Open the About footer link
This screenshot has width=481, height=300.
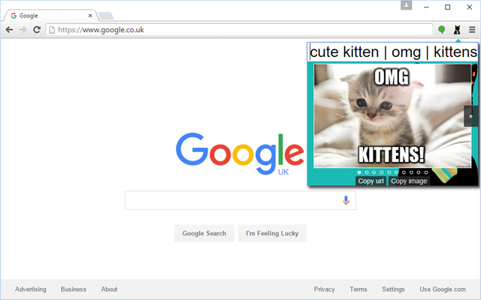pyautogui.click(x=109, y=289)
